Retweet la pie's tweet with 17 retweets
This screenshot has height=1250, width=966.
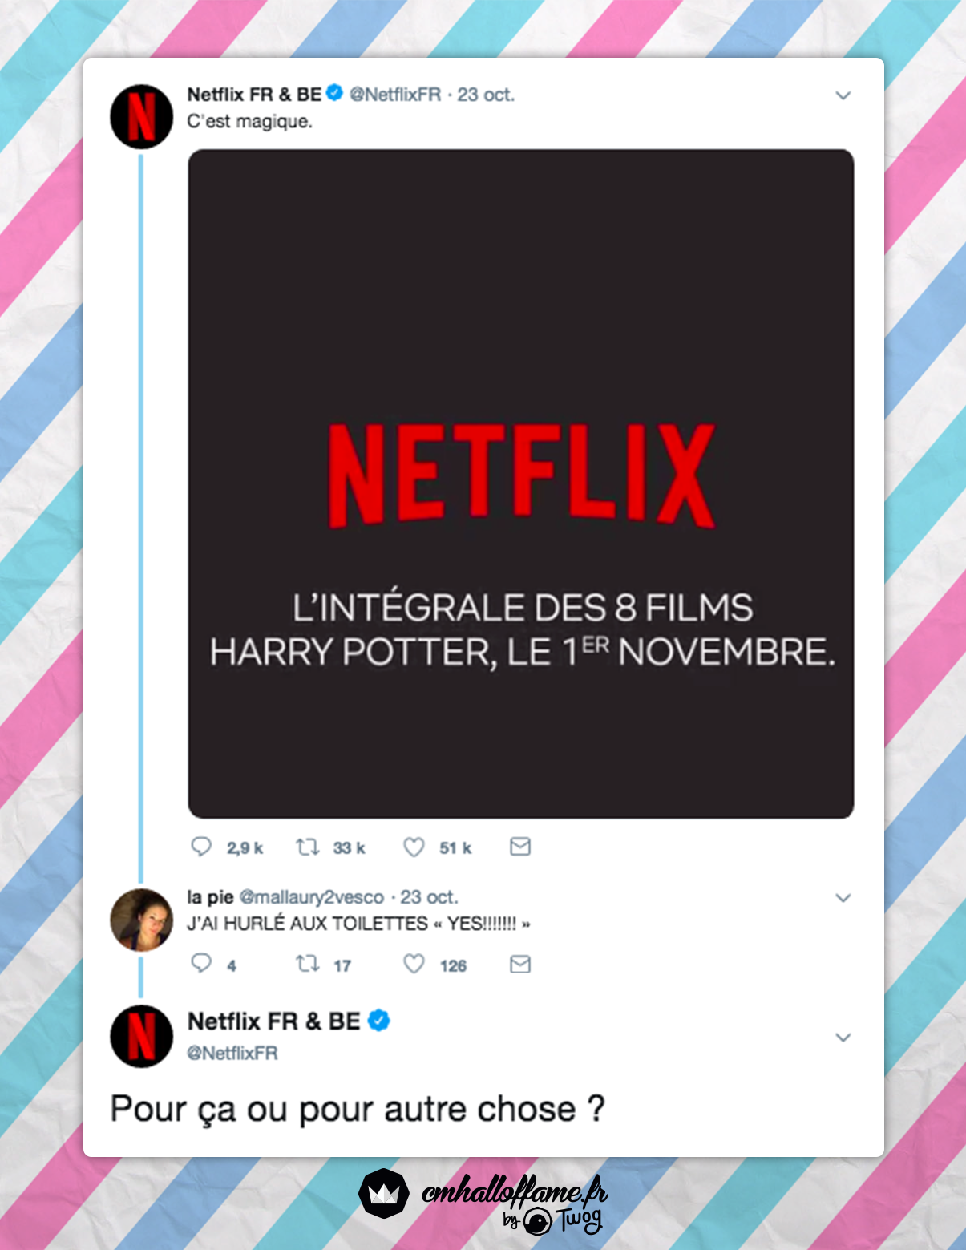pyautogui.click(x=308, y=963)
